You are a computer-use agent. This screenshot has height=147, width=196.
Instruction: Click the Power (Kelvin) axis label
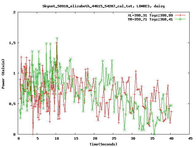click(x=3, y=74)
